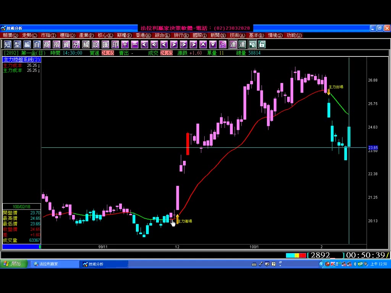Click the plus zoom-in toolbar icon

[x=125, y=45]
